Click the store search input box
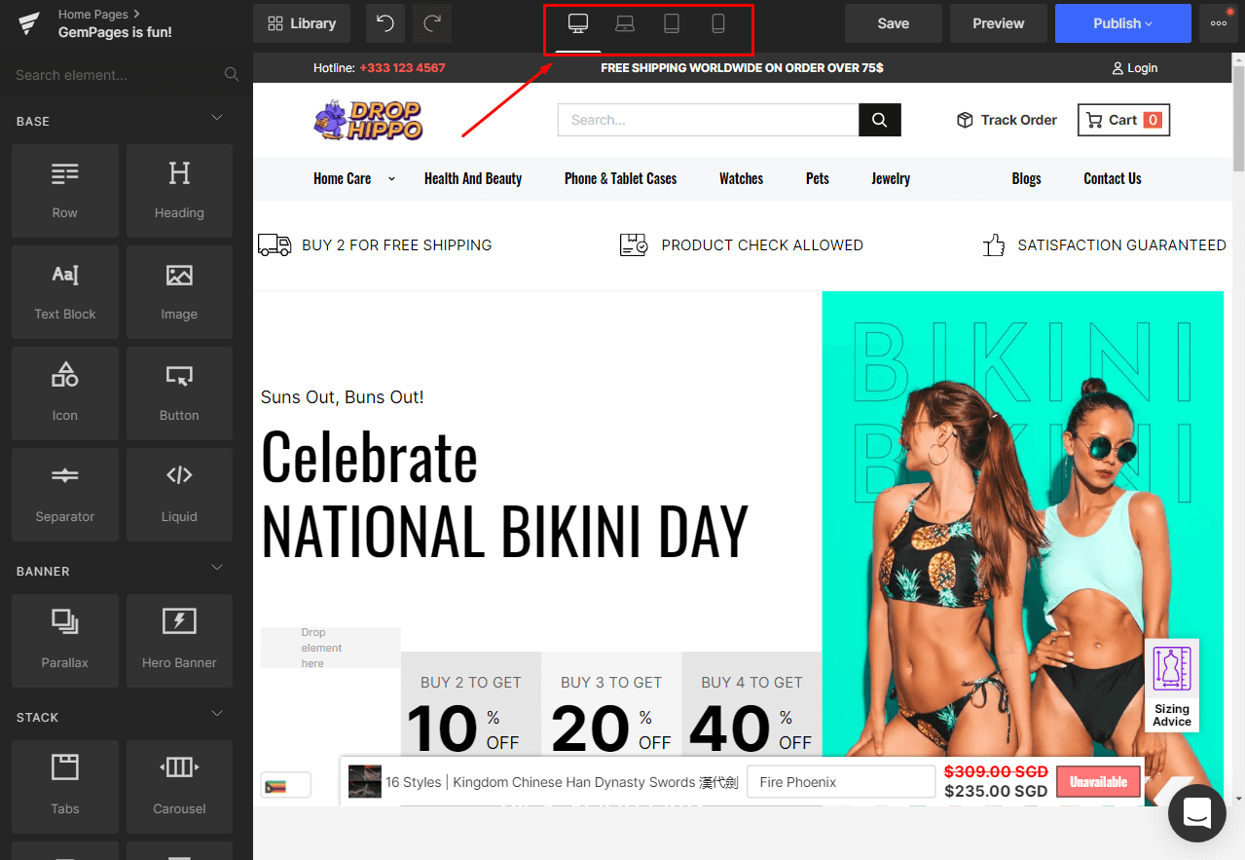1245x860 pixels. pyautogui.click(x=708, y=120)
